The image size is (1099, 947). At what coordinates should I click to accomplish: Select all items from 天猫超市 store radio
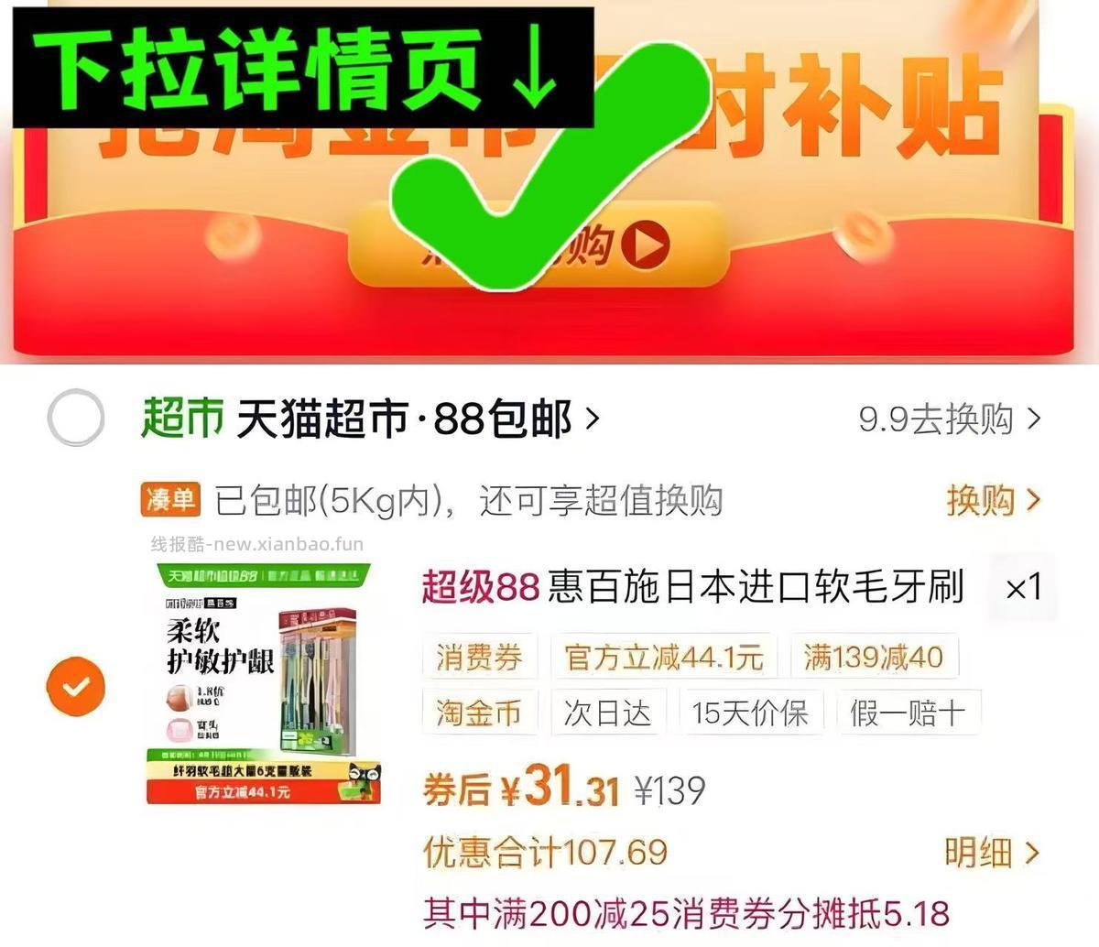click(x=75, y=418)
